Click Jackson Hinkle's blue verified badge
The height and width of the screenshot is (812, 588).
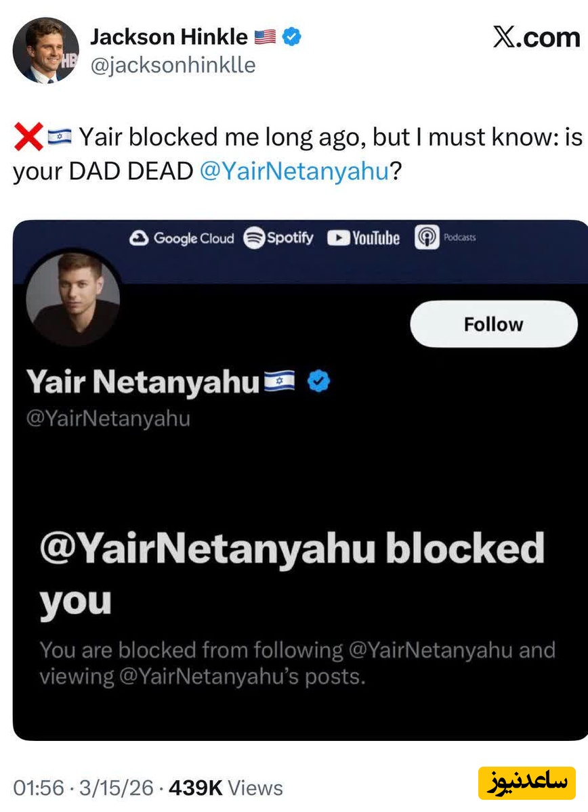tap(292, 38)
